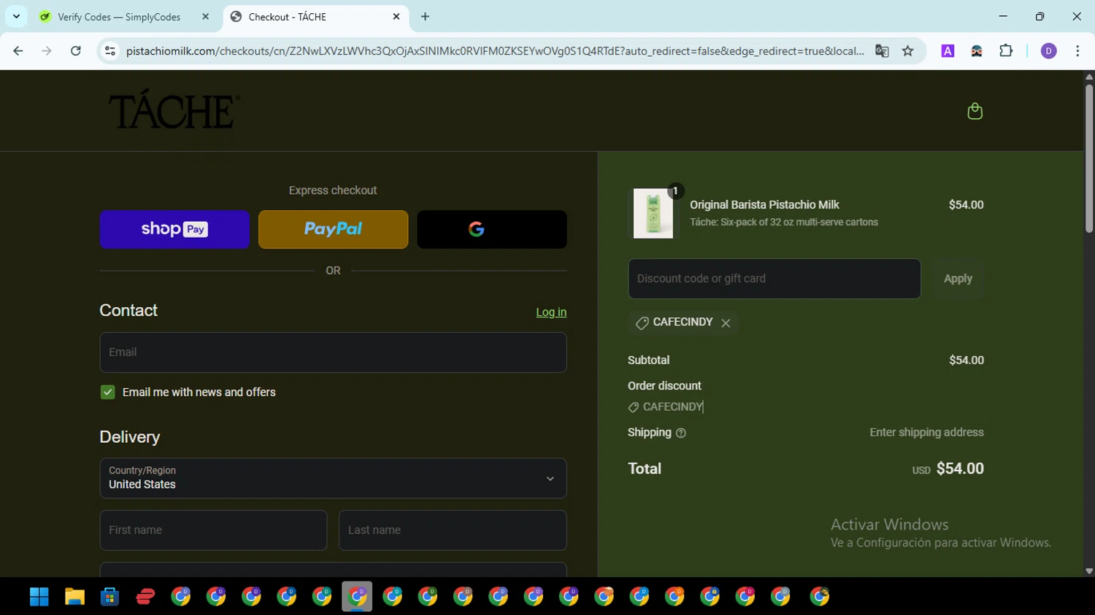Go back to previous page
Screen dimensions: 1095x615
[18, 51]
